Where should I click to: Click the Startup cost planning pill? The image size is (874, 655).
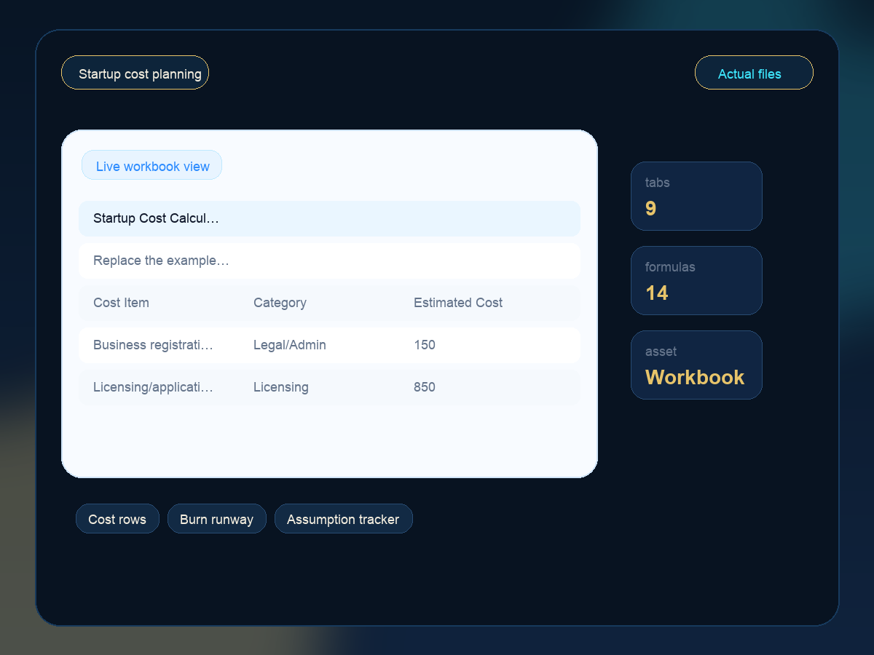pos(135,73)
